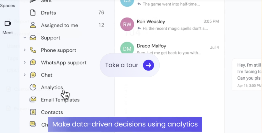Expand the Phone support chevron
This screenshot has height=133, width=262.
click(x=25, y=50)
